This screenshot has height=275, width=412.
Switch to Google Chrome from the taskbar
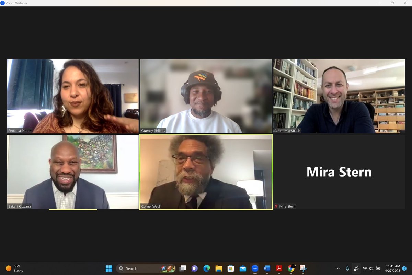[291, 268]
